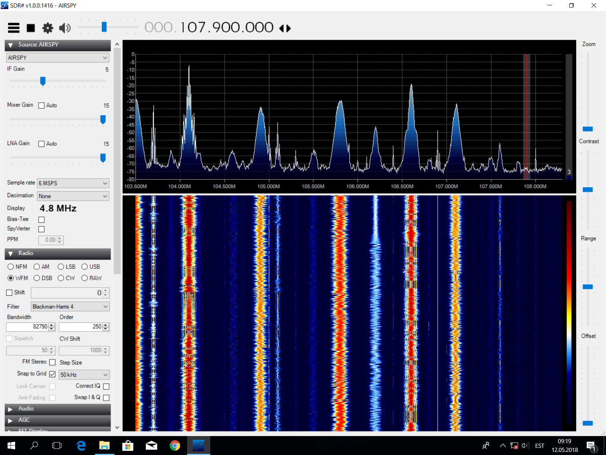606x455 pixels.
Task: Click the frequency step arrows icon
Action: (285, 28)
